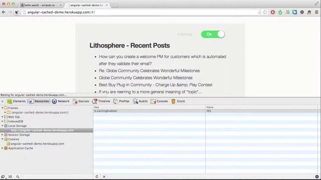Viewport: 321px width, 180px height.
Task: Open the Sources panel
Action: (x=81, y=101)
